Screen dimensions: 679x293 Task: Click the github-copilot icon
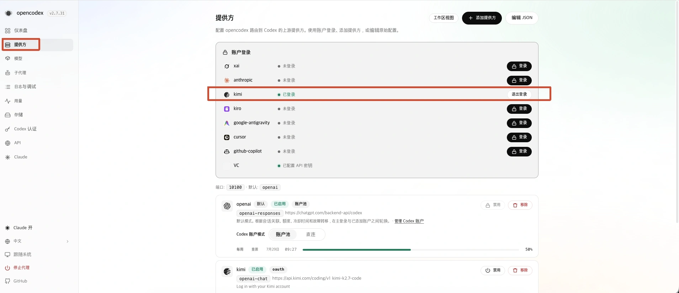coord(227,151)
